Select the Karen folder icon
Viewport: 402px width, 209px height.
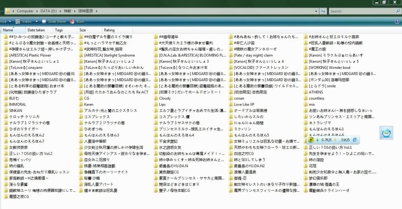pos(81,104)
